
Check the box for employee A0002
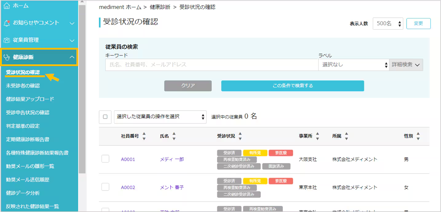point(105,187)
